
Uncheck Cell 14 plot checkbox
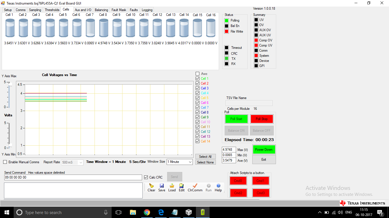(x=198, y=141)
